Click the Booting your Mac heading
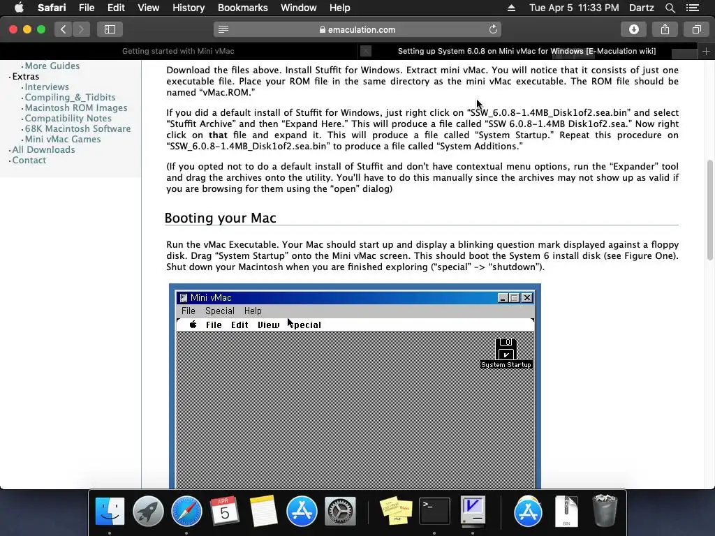The width and height of the screenshot is (715, 536). point(220,218)
